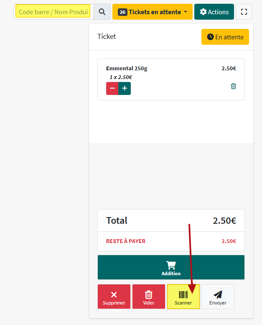This screenshot has width=262, height=325.
Task: Click the Emmental 2.50€ line price
Action: point(229,68)
